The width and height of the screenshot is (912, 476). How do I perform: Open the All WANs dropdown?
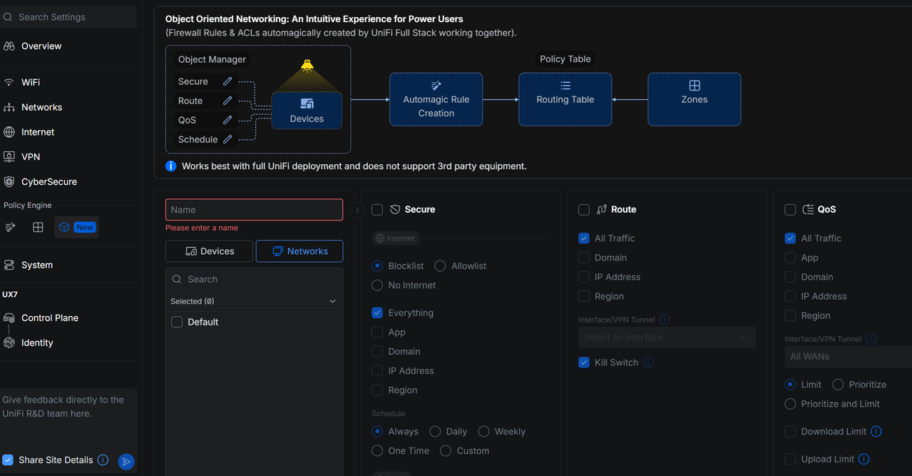click(848, 357)
